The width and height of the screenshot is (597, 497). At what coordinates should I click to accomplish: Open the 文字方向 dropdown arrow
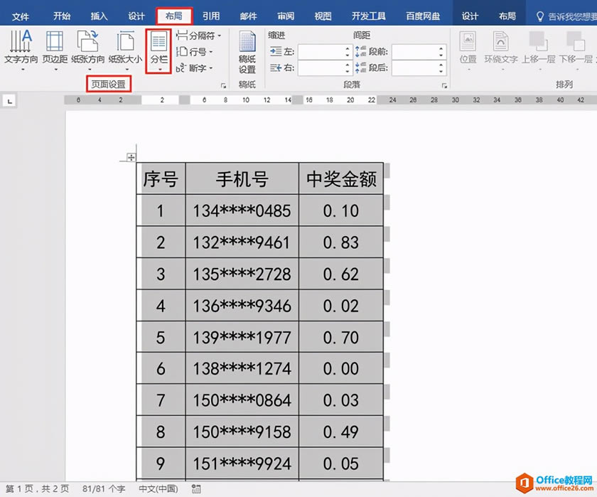(x=22, y=69)
